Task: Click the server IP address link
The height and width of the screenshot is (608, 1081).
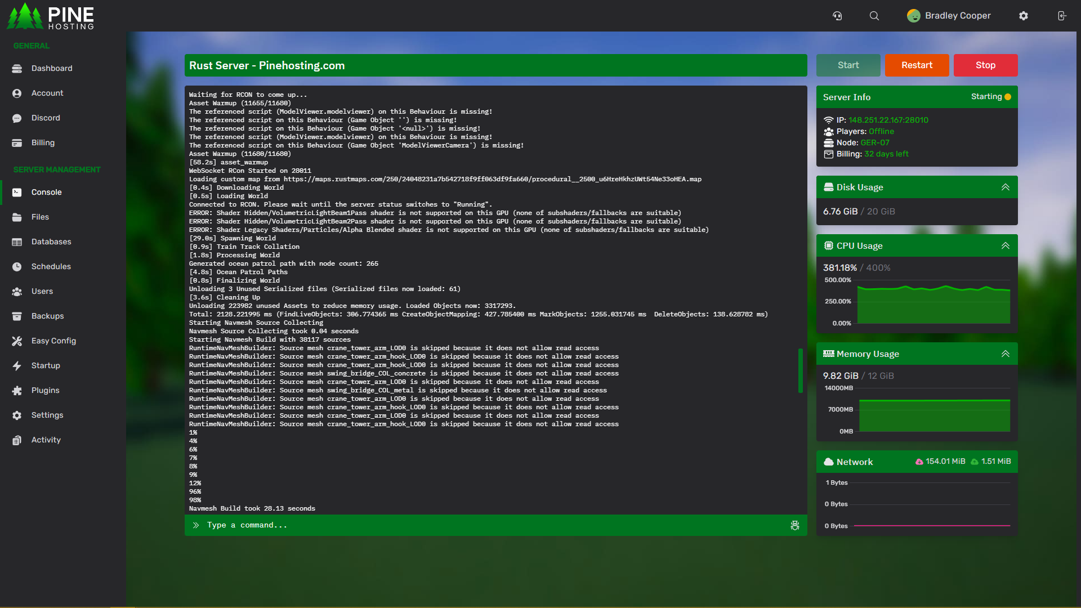Action: (888, 120)
